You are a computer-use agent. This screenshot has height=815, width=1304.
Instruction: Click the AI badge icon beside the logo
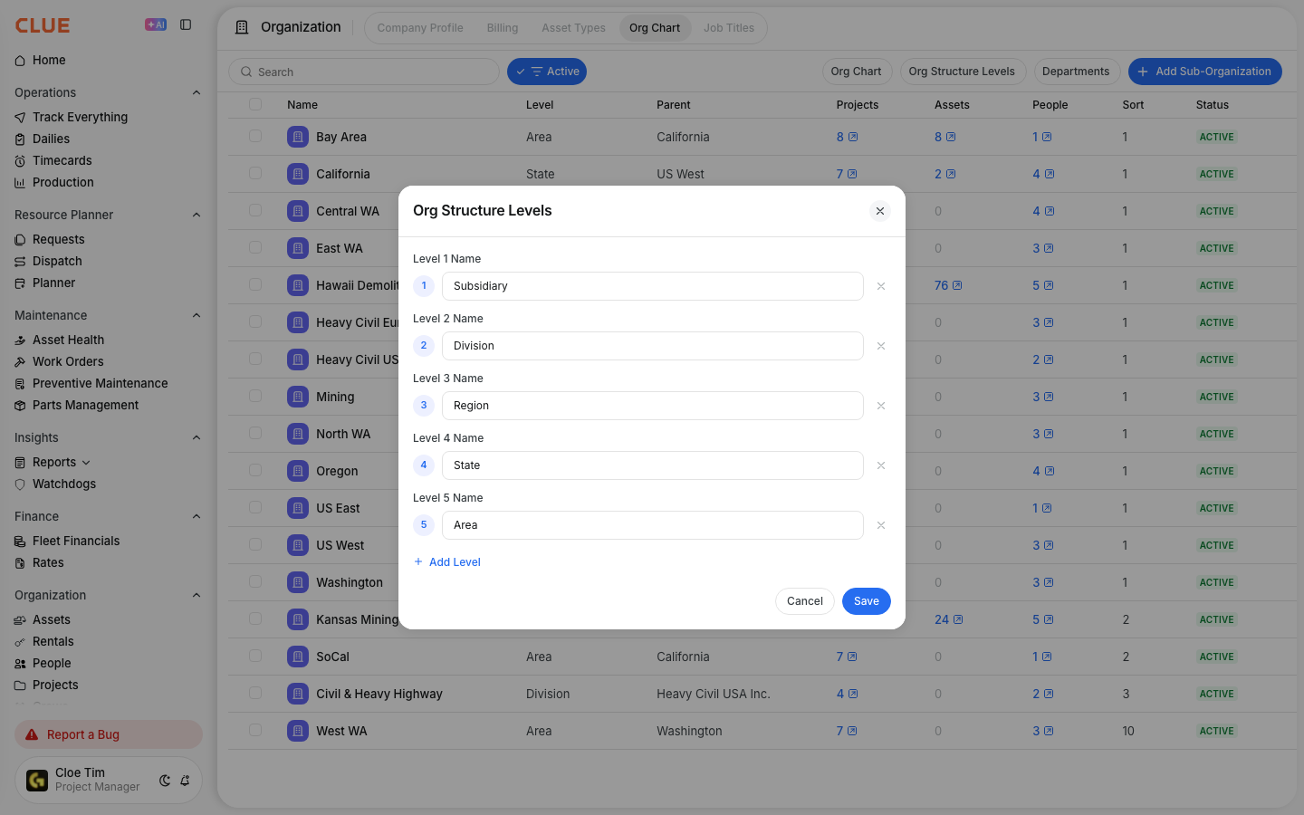point(156,25)
